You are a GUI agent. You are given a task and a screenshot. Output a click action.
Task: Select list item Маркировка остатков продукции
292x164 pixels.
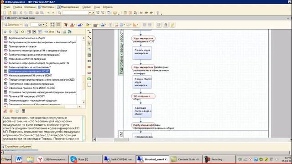[27, 59]
